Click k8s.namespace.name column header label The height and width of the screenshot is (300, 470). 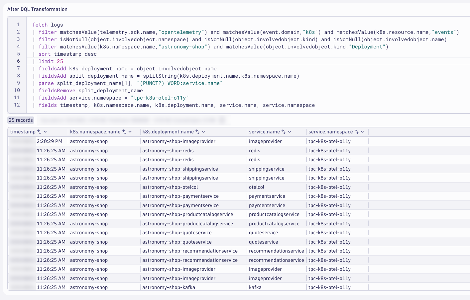95,132
